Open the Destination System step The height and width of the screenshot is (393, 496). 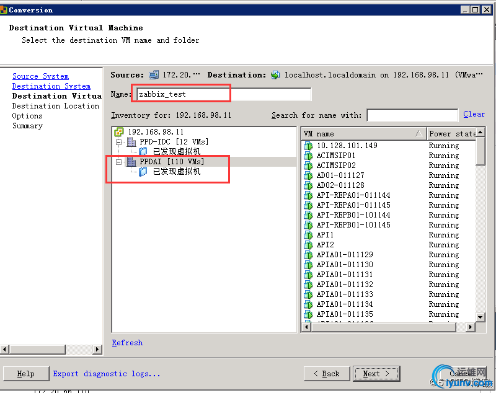tap(51, 86)
